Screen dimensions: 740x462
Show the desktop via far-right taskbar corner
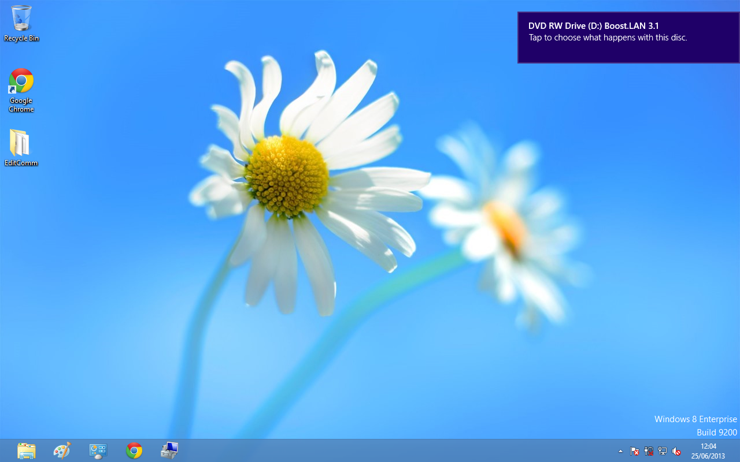coord(738,450)
